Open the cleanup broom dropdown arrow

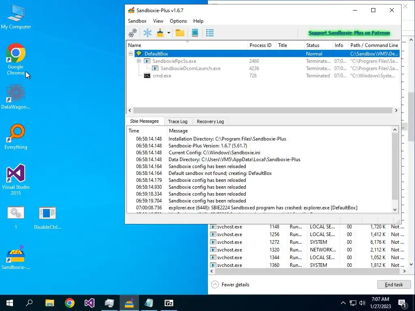169,33
